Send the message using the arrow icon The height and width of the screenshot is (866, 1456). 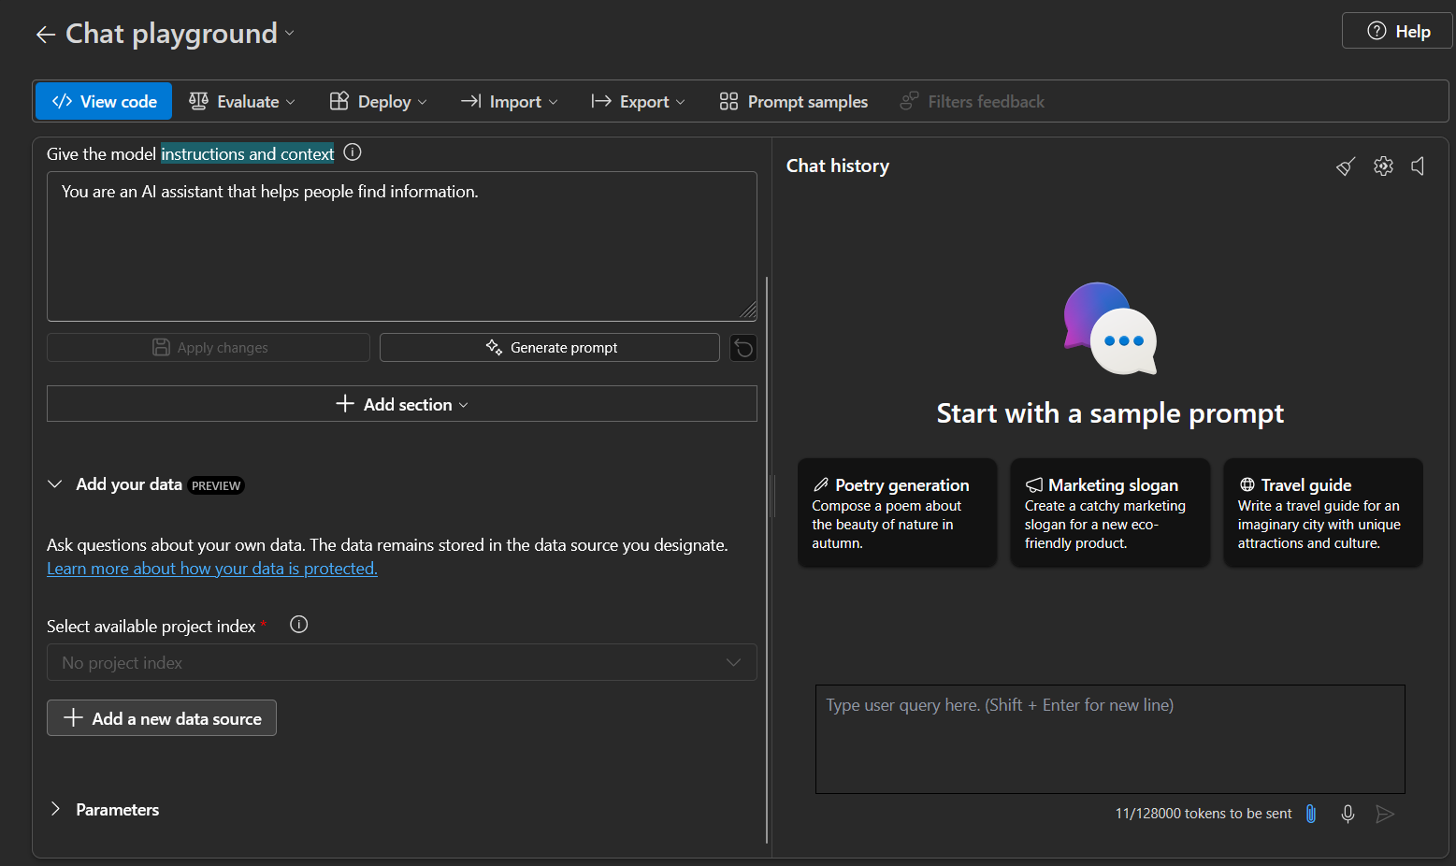(1385, 814)
